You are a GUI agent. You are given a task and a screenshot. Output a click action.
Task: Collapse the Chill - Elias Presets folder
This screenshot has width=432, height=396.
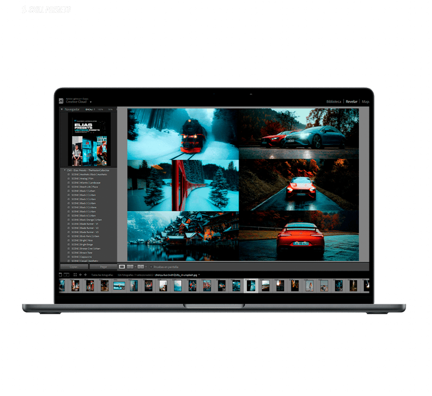pyautogui.click(x=65, y=170)
